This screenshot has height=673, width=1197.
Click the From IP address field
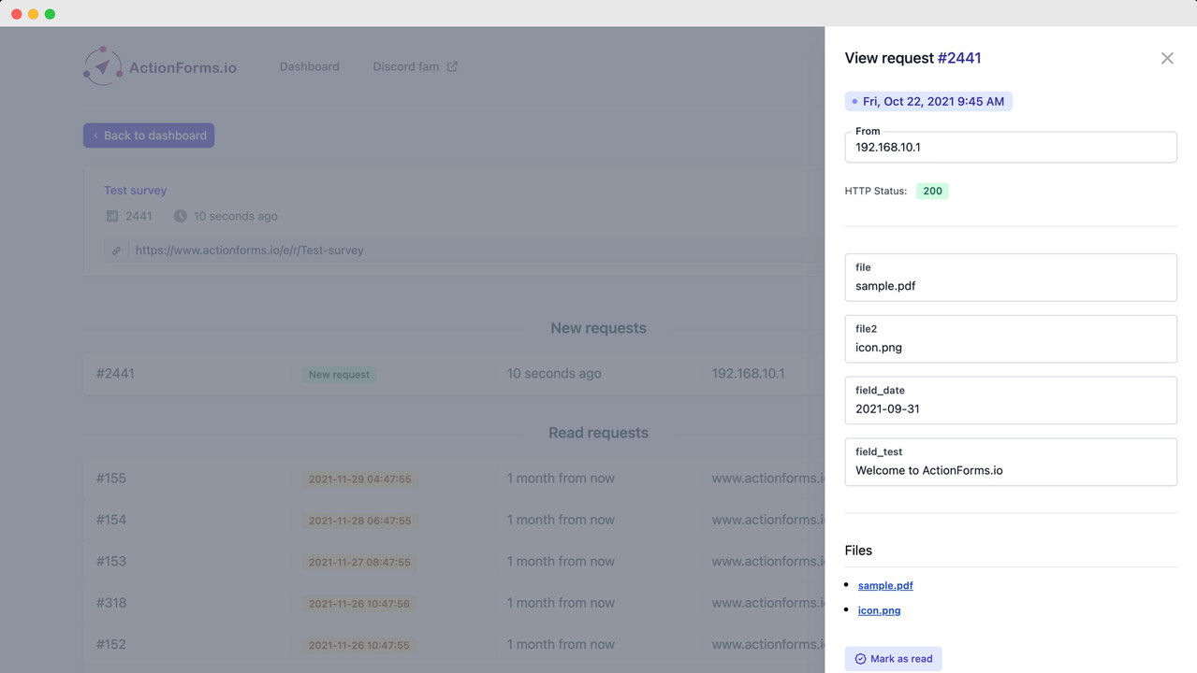[x=1010, y=148]
